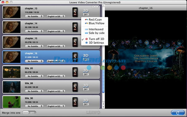Move chapter_13 down with the arrow icon

(x=93, y=7)
